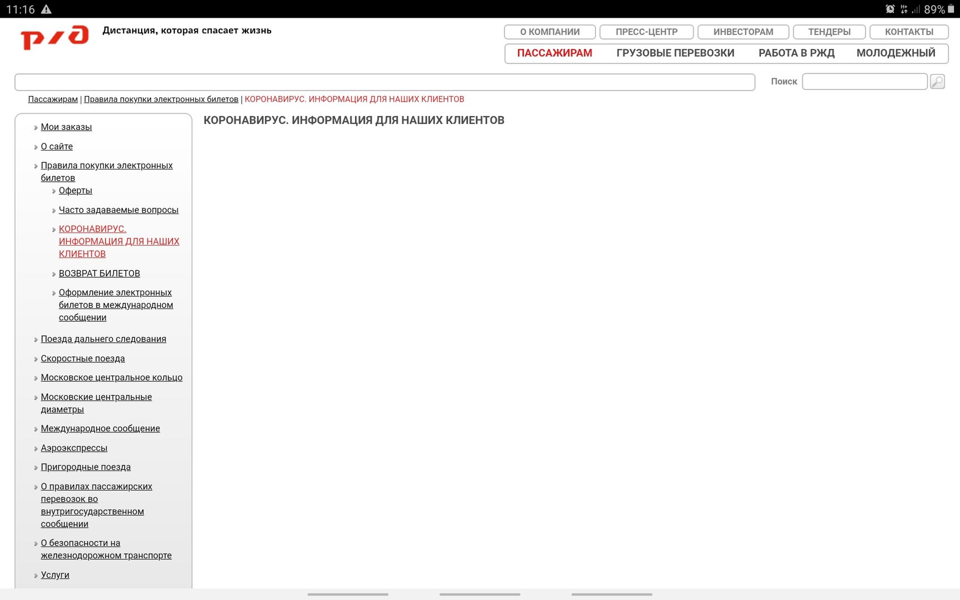Open the ПРЕСС-ЦЕНТР page
The height and width of the screenshot is (600, 960).
646,32
